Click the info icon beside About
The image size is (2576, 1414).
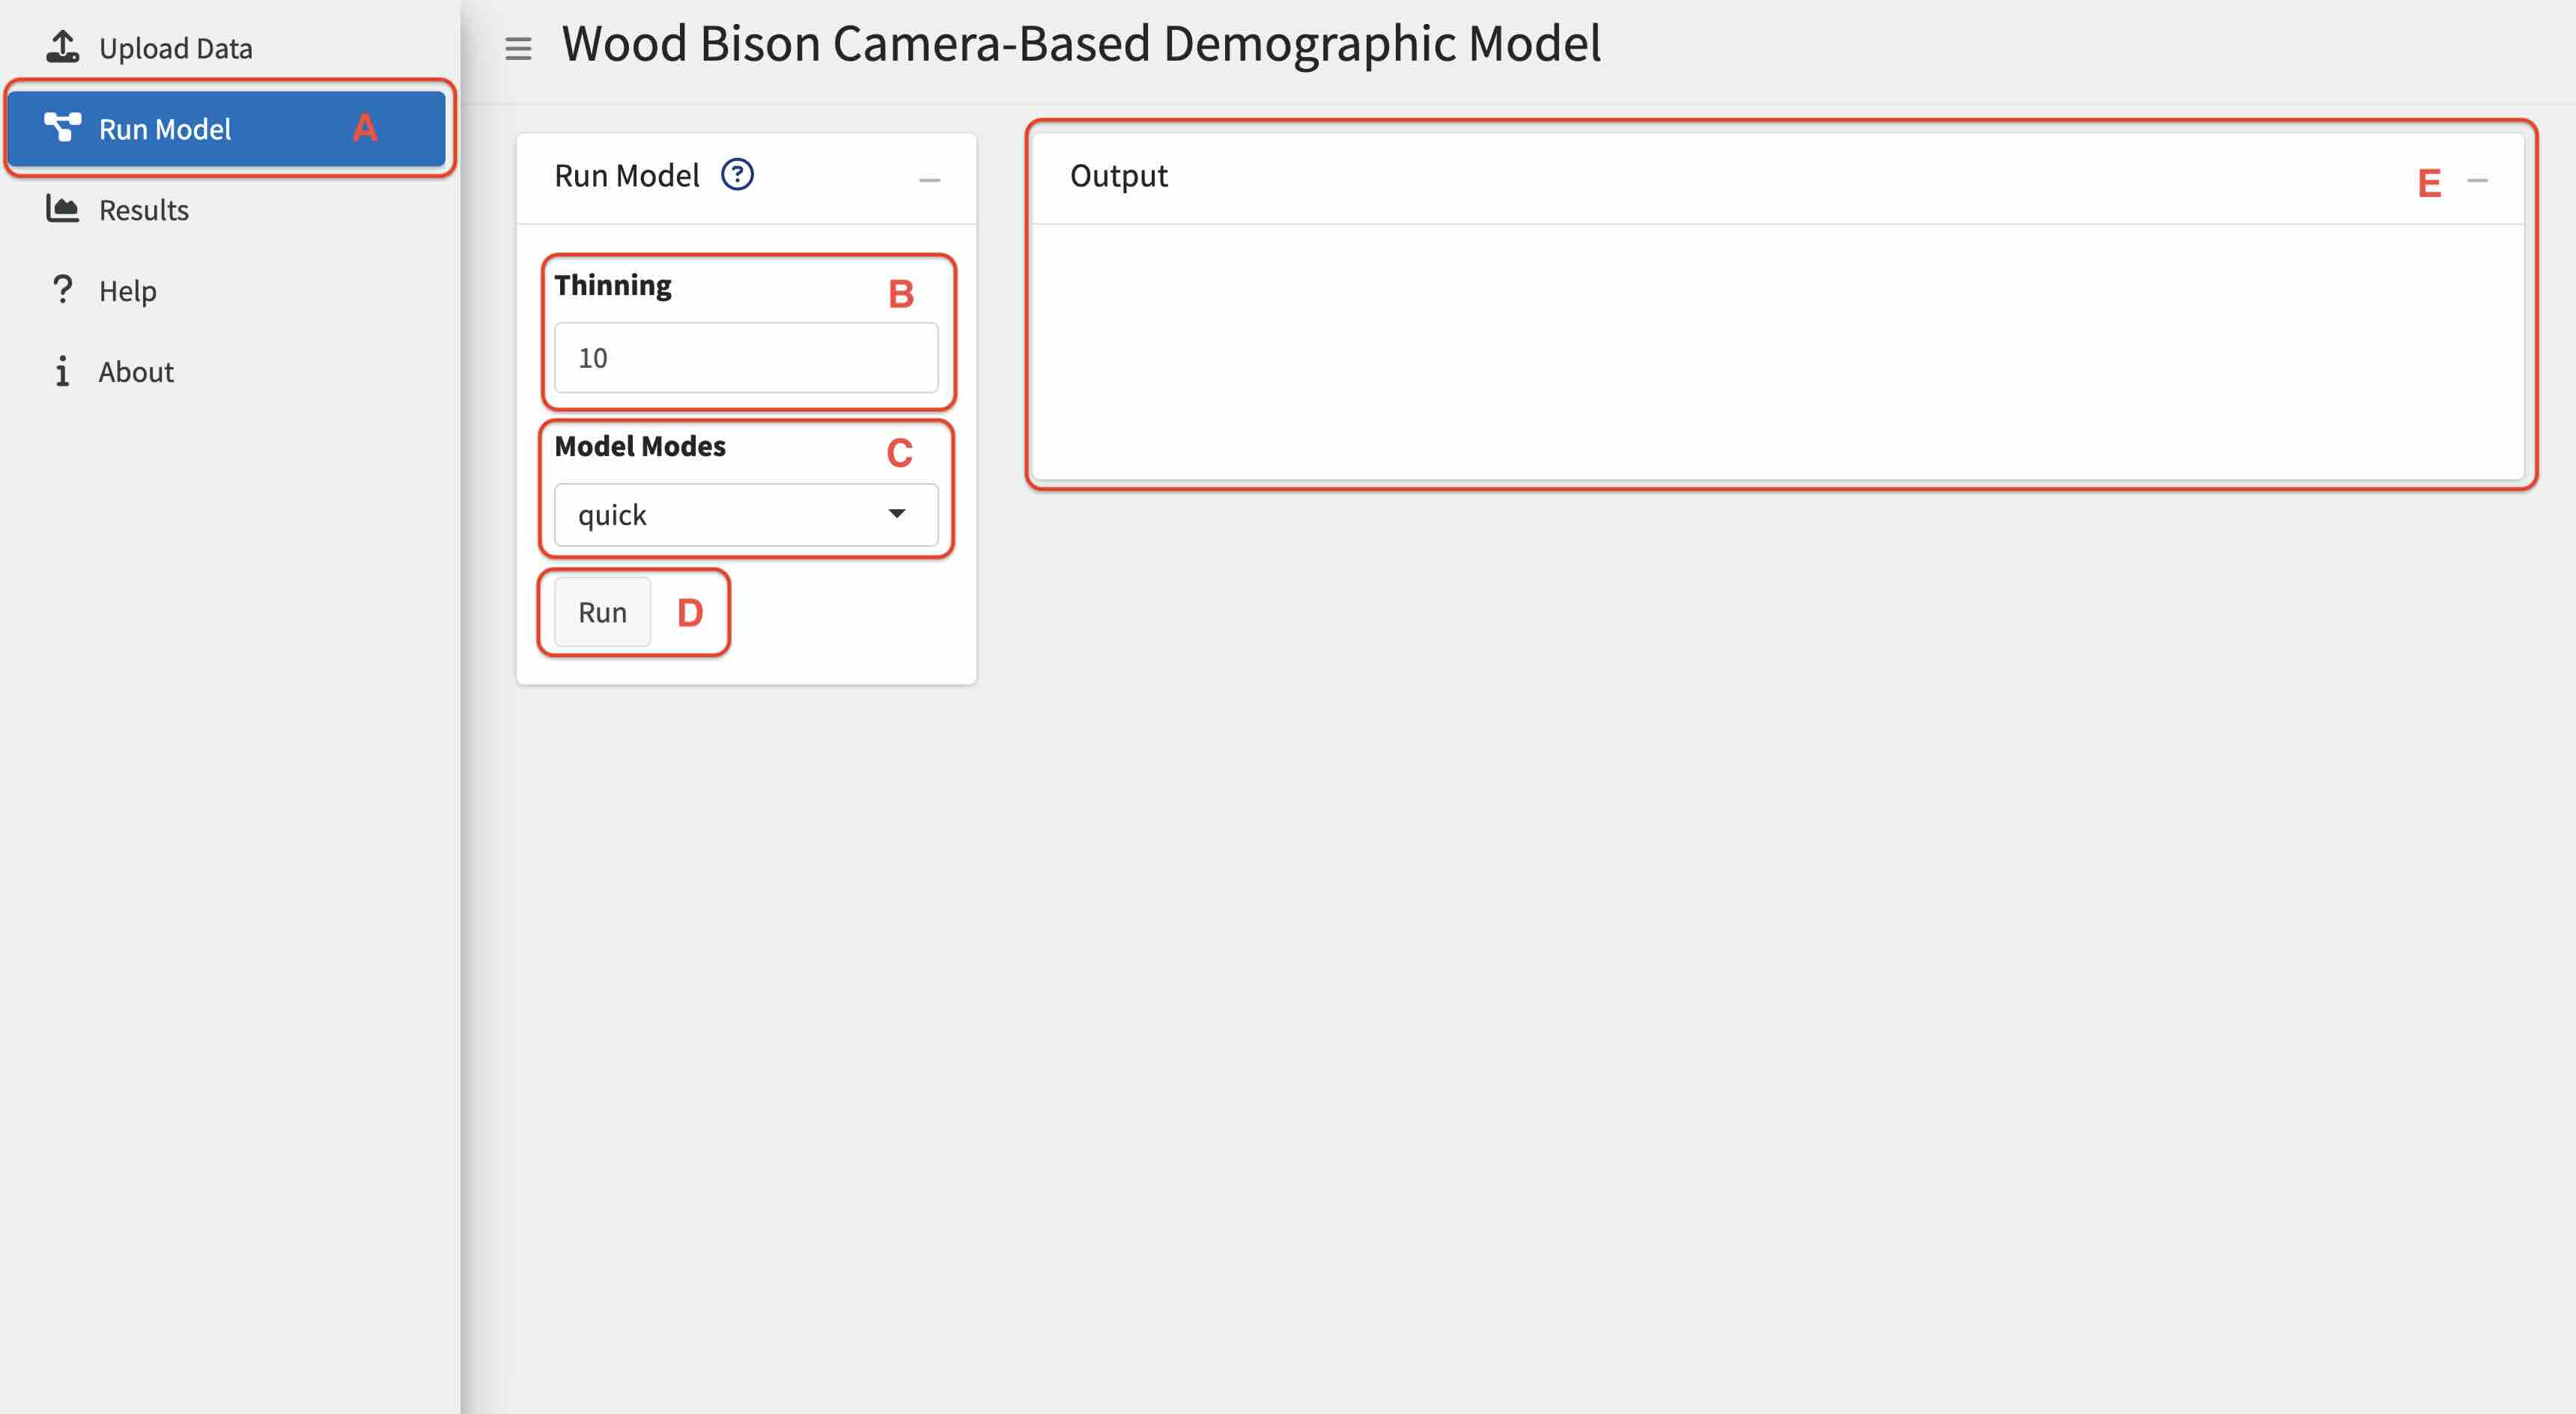click(62, 371)
